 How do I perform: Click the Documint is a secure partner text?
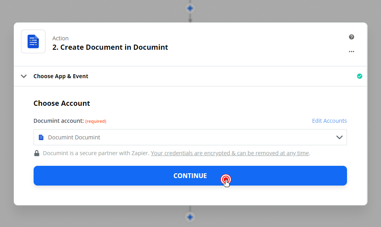click(96, 153)
